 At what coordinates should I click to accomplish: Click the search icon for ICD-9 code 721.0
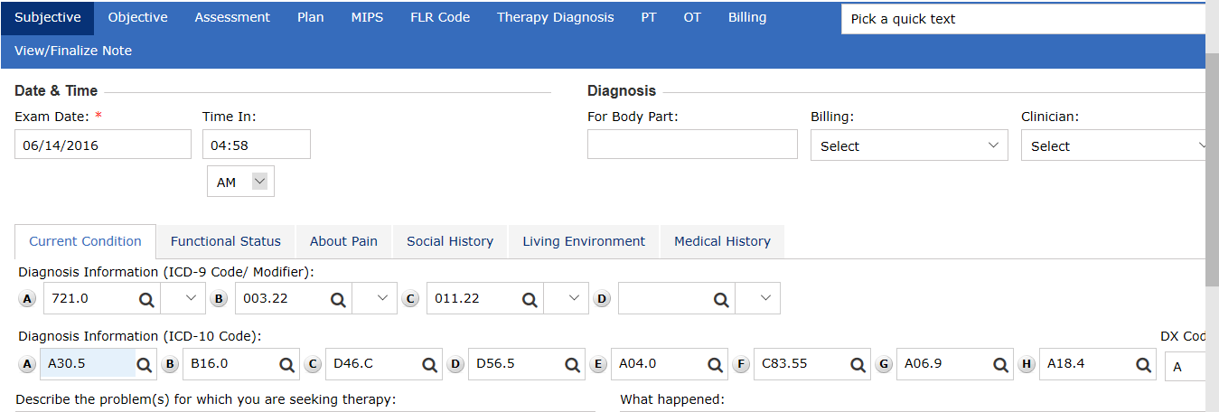coord(146,298)
